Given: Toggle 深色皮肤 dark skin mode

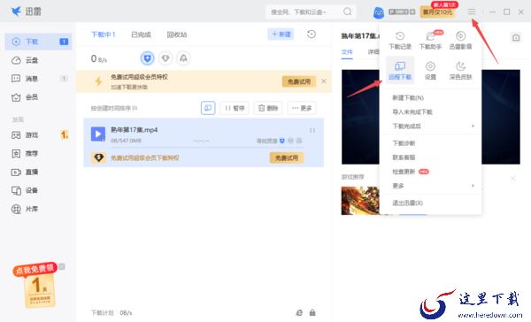Looking at the screenshot, I should (x=460, y=71).
